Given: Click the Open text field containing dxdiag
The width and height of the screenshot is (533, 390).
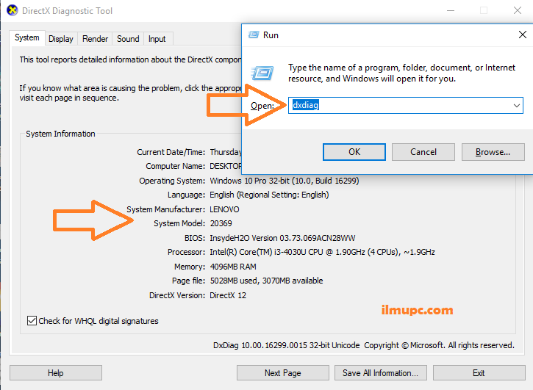Looking at the screenshot, I should coord(397,106).
